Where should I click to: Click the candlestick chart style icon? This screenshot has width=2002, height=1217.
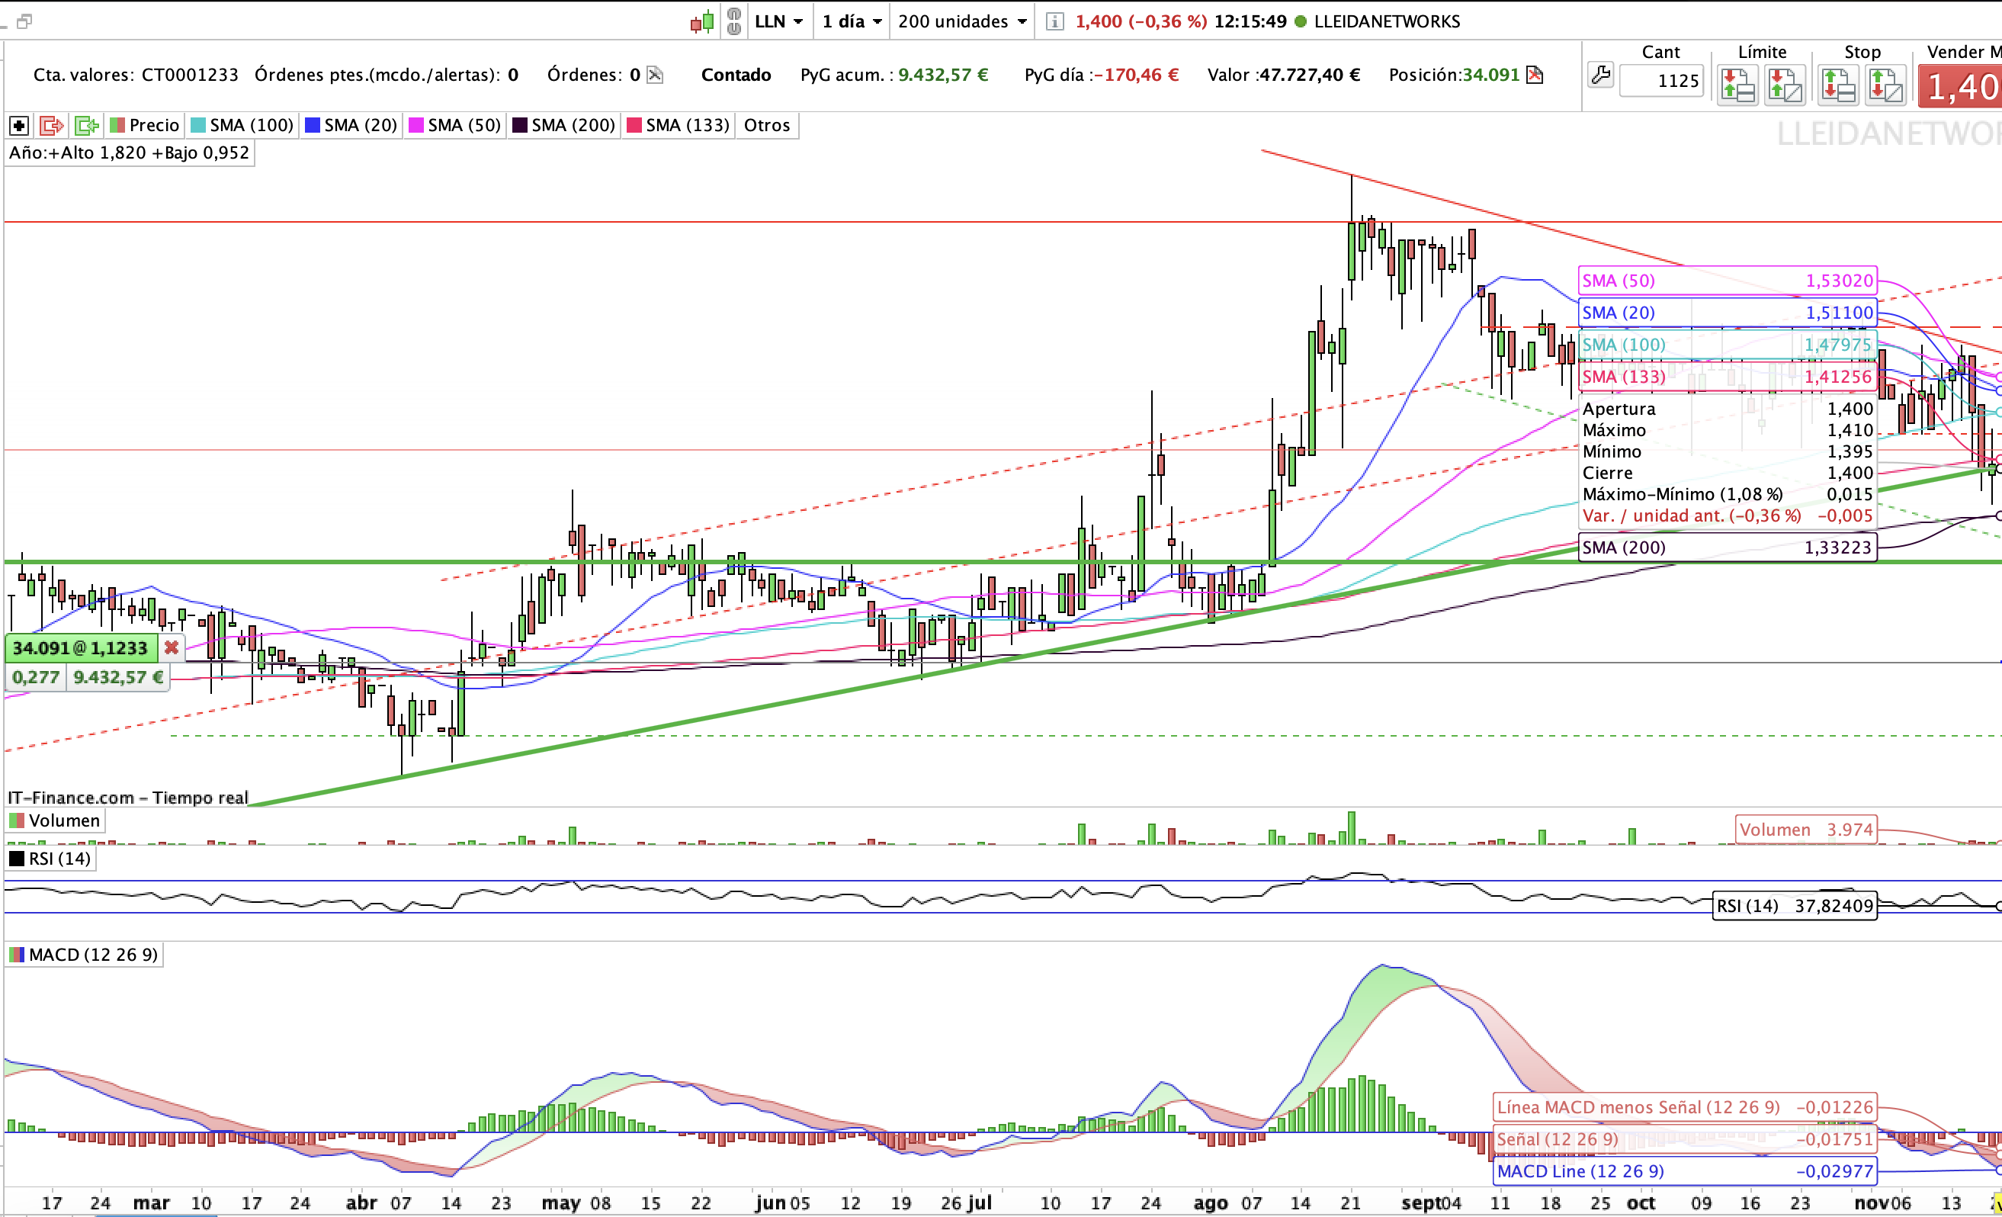pyautogui.click(x=702, y=22)
